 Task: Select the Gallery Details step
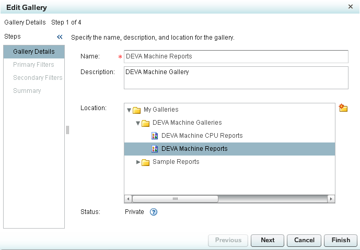(x=34, y=52)
